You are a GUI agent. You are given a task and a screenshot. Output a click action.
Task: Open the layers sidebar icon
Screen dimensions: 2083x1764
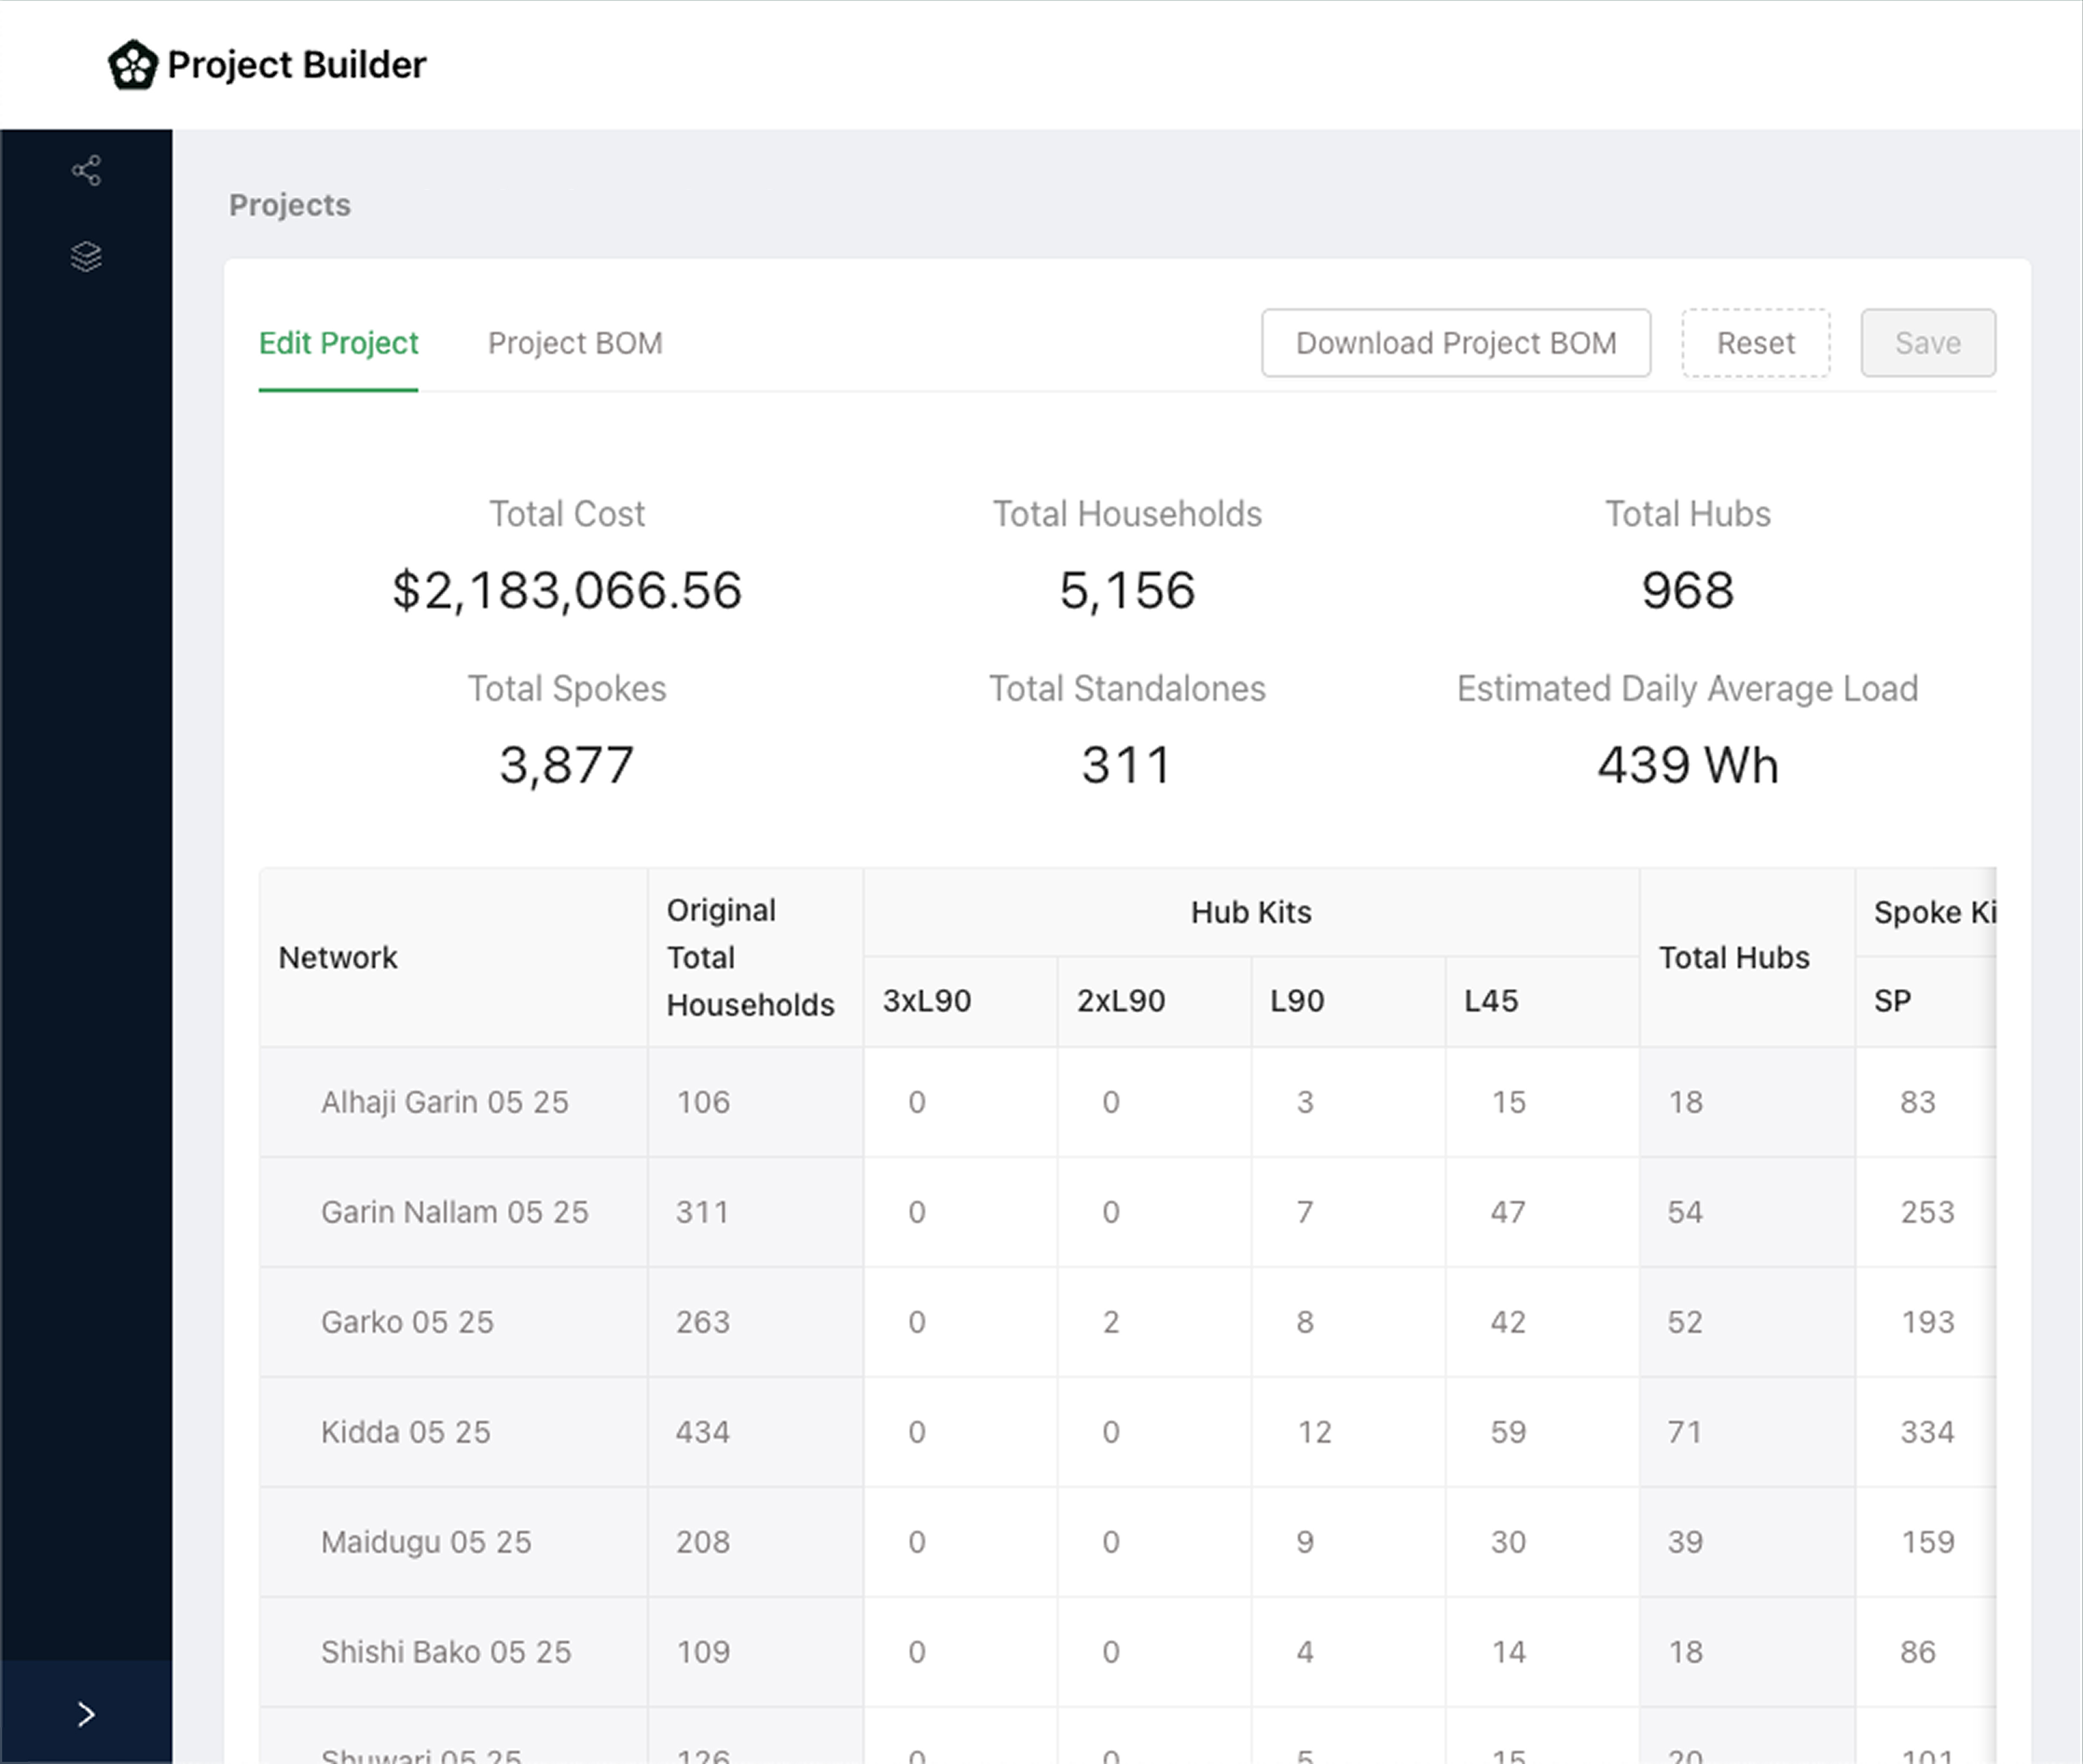click(x=86, y=257)
